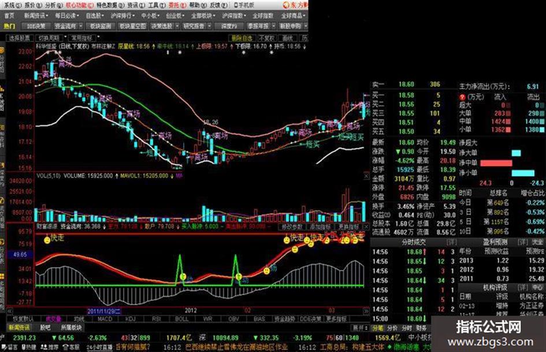Click the 深度F9 toolbar button
Image resolution: width=546 pixels, height=352 pixels.
point(229,26)
